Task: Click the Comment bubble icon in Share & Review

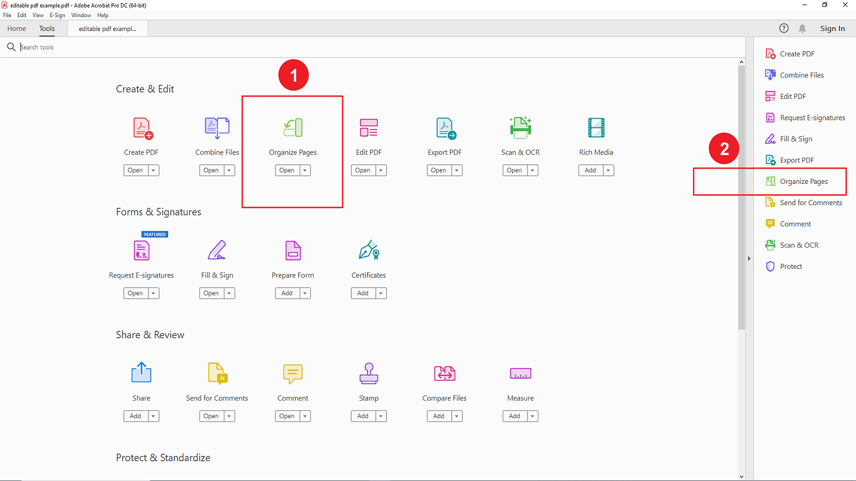Action: pos(293,374)
